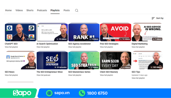Select the Playlists tab
171x98 pixels.
pos(55,10)
